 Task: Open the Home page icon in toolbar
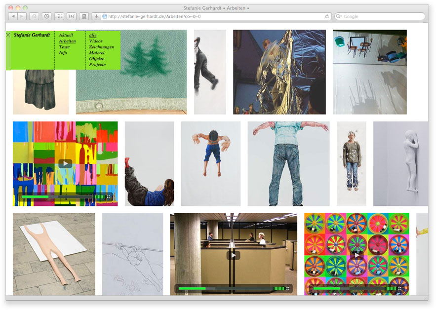pos(34,16)
